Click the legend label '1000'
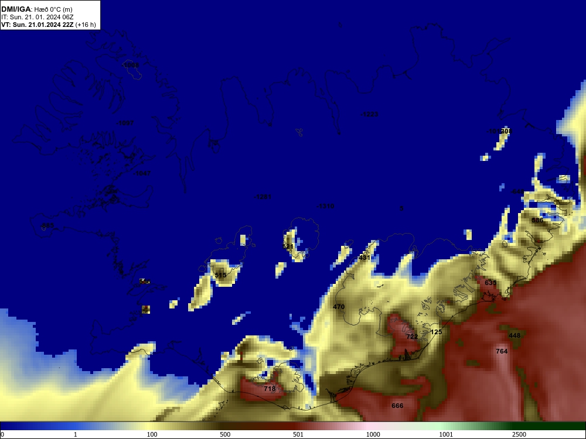Image resolution: width=586 pixels, height=439 pixels. [x=373, y=434]
